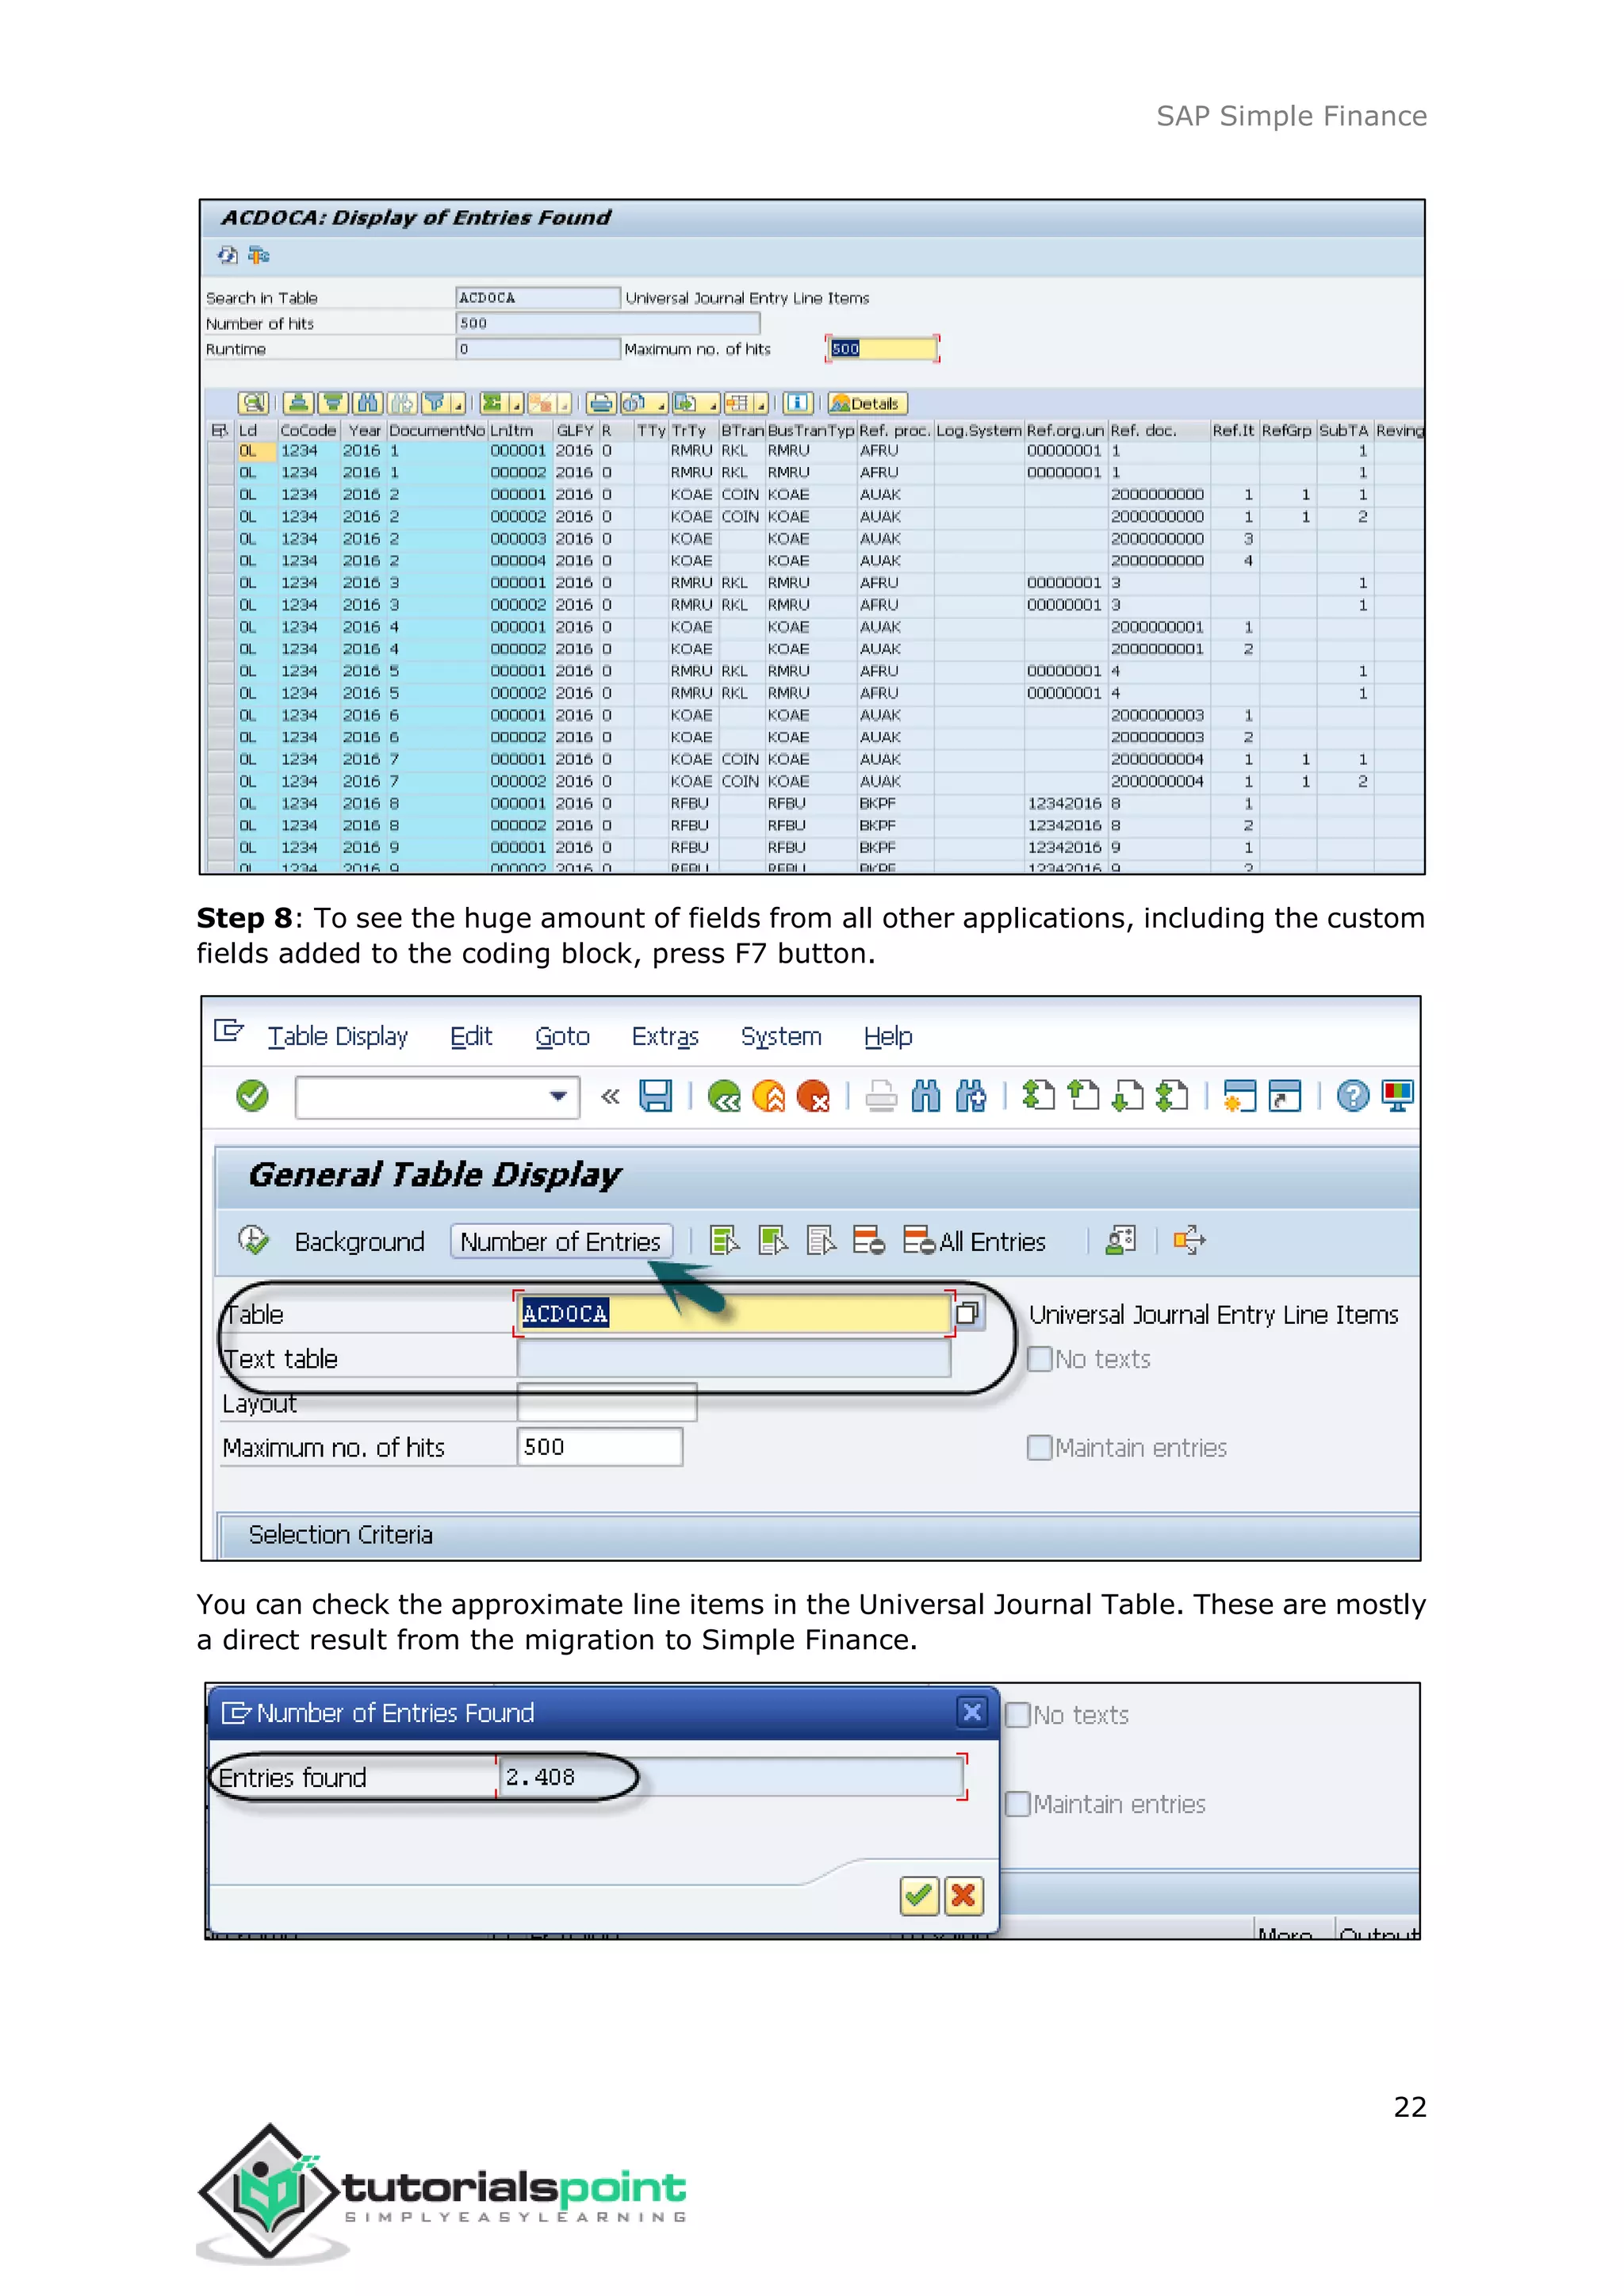
Task: Click the red Cancel icon
Action: [814, 1097]
